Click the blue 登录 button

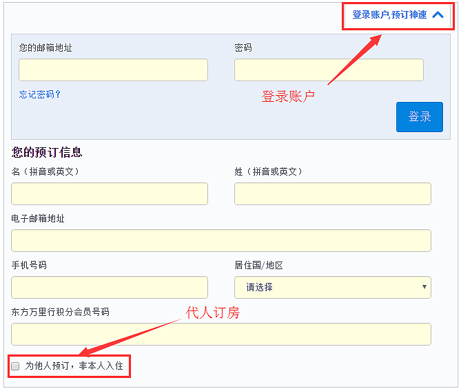pyautogui.click(x=419, y=117)
